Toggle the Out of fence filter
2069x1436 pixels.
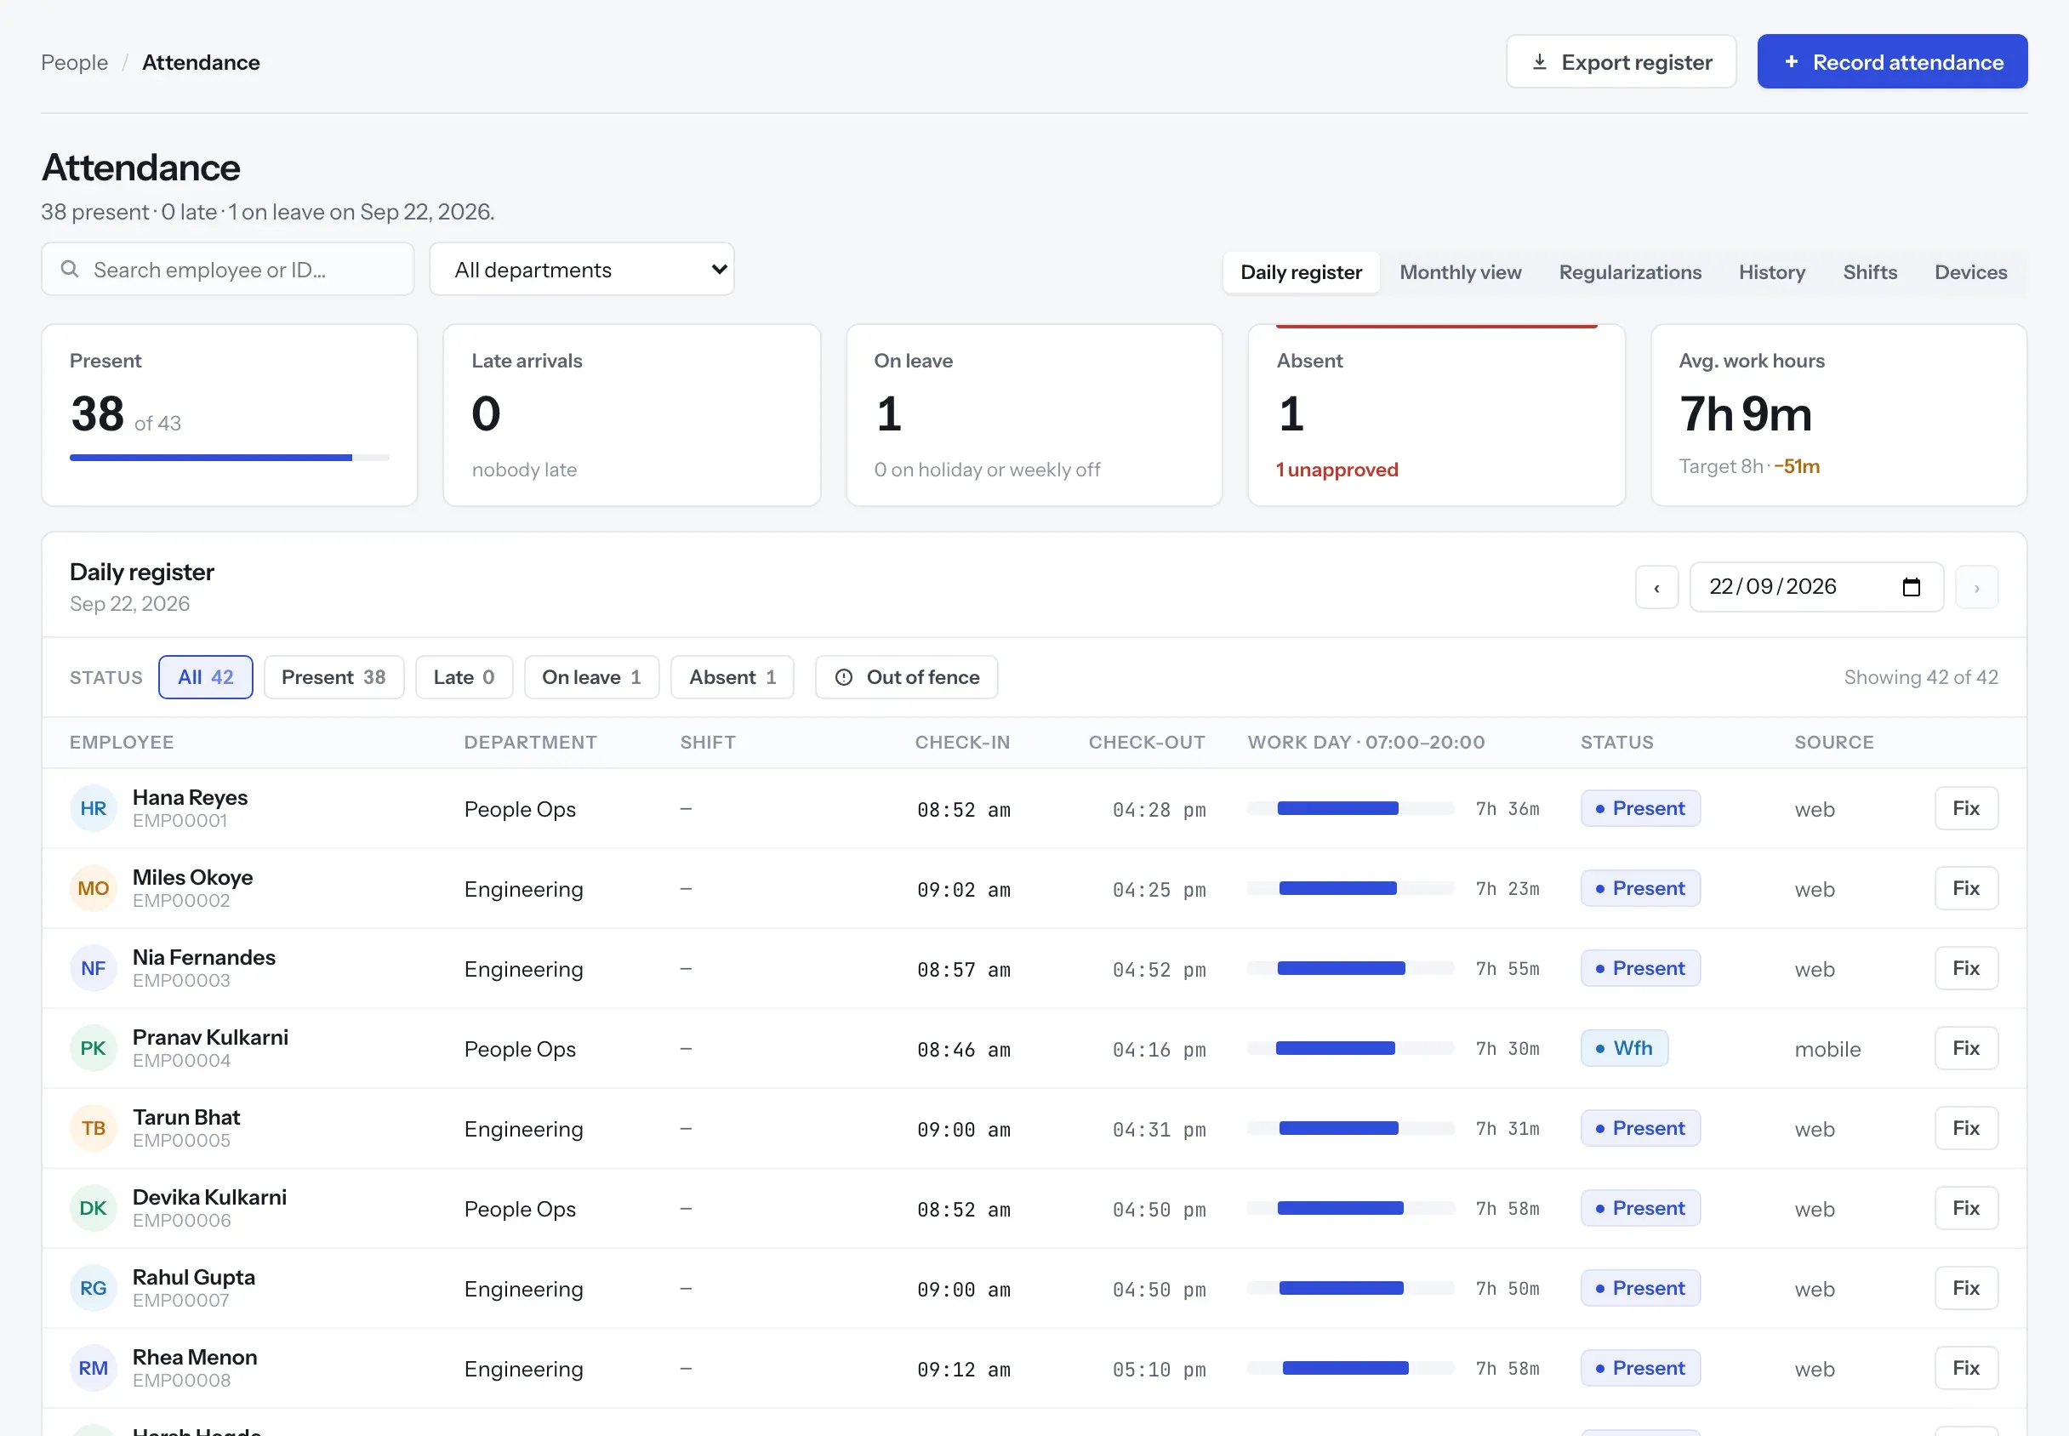(907, 677)
